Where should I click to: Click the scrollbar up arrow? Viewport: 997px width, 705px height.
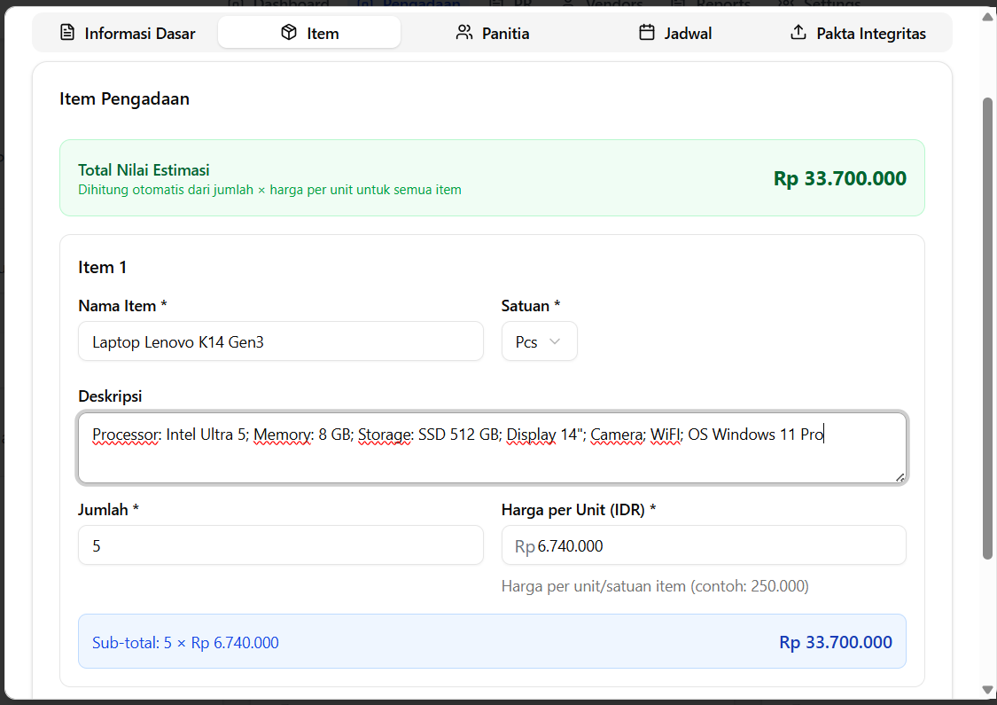[988, 15]
